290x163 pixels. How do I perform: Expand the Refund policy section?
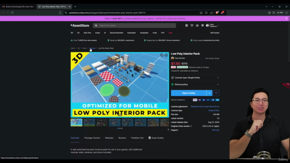click(195, 85)
